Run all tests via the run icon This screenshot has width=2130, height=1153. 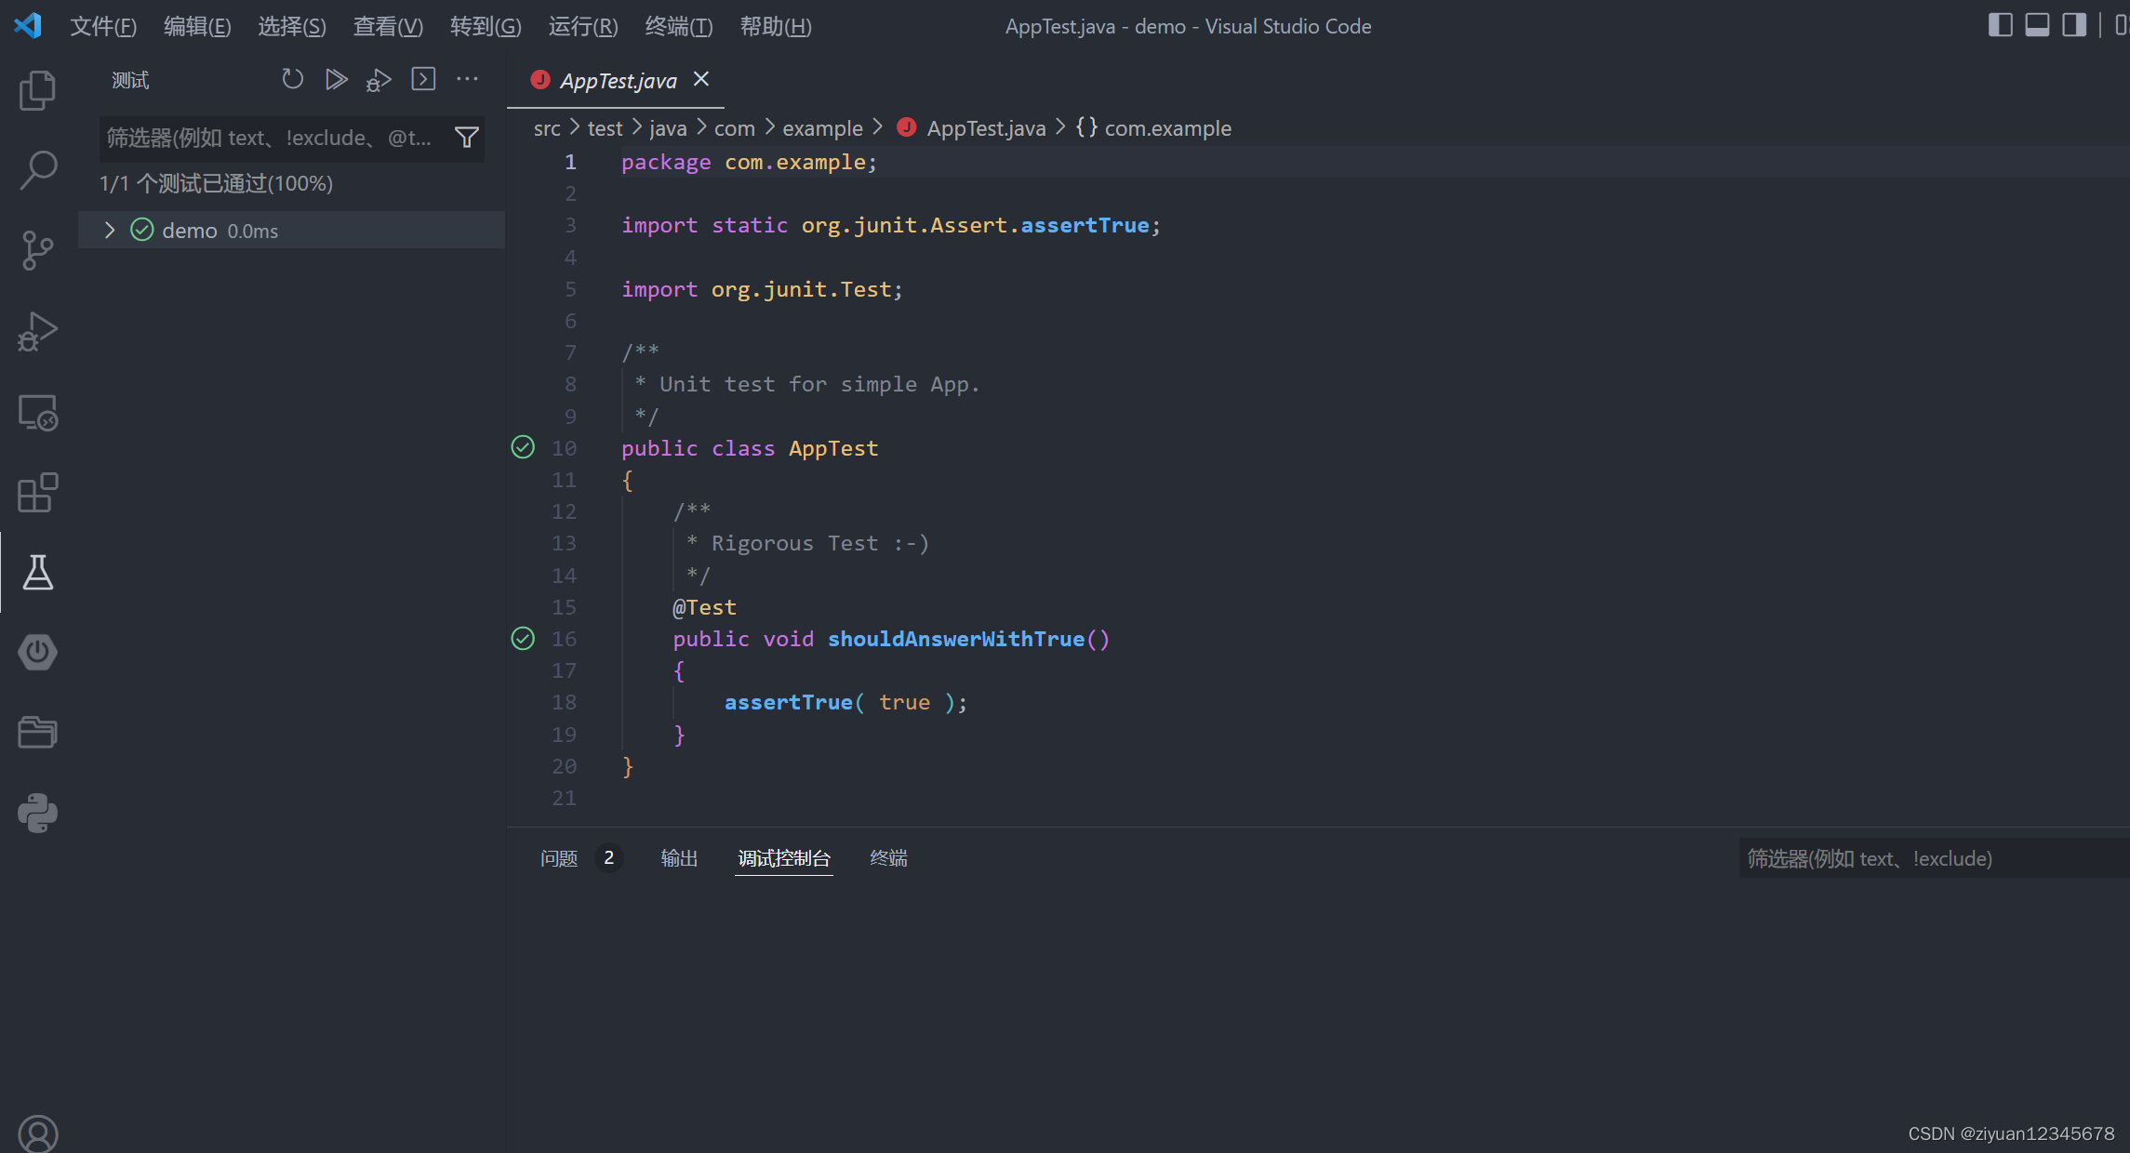(x=336, y=79)
